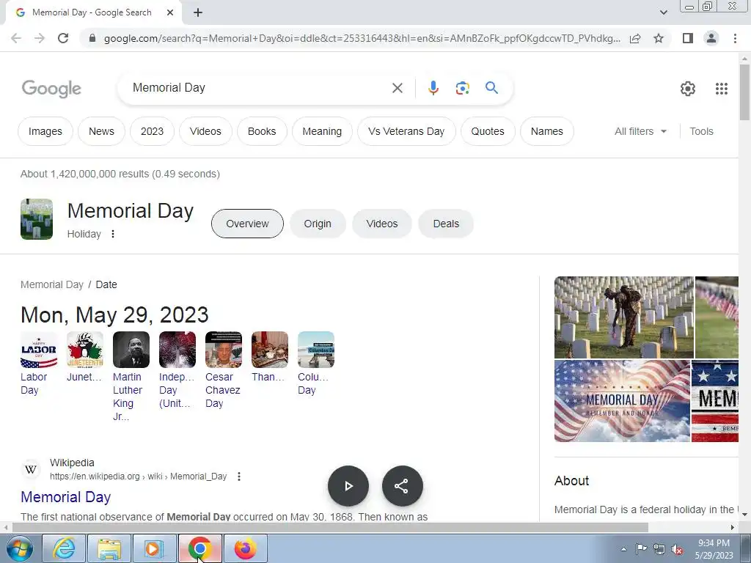Open the Chrome three-dot menu
The width and height of the screenshot is (751, 563).
click(735, 38)
